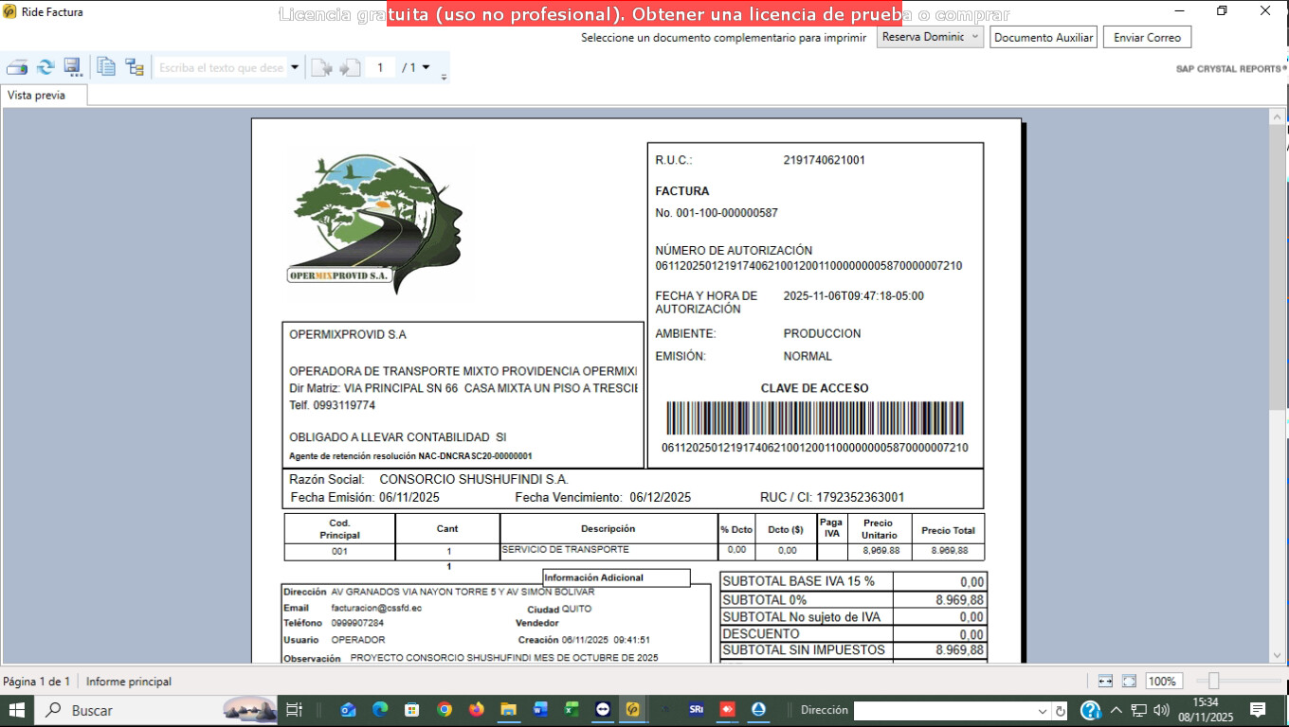1289x727 pixels.
Task: Go to the next page icon
Action: tap(350, 67)
